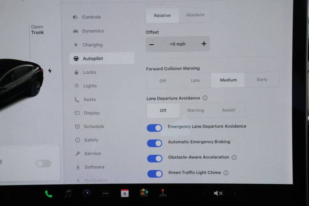
Task: Open the Controls menu label
Action: pos(91,17)
